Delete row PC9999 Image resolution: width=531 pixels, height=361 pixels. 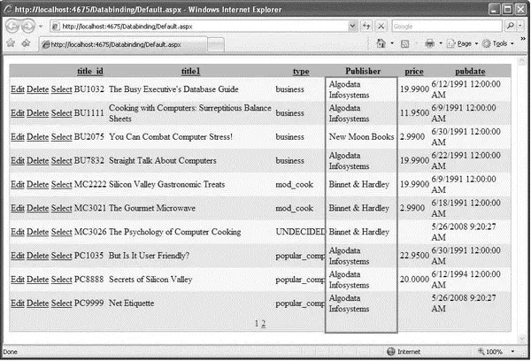click(37, 303)
